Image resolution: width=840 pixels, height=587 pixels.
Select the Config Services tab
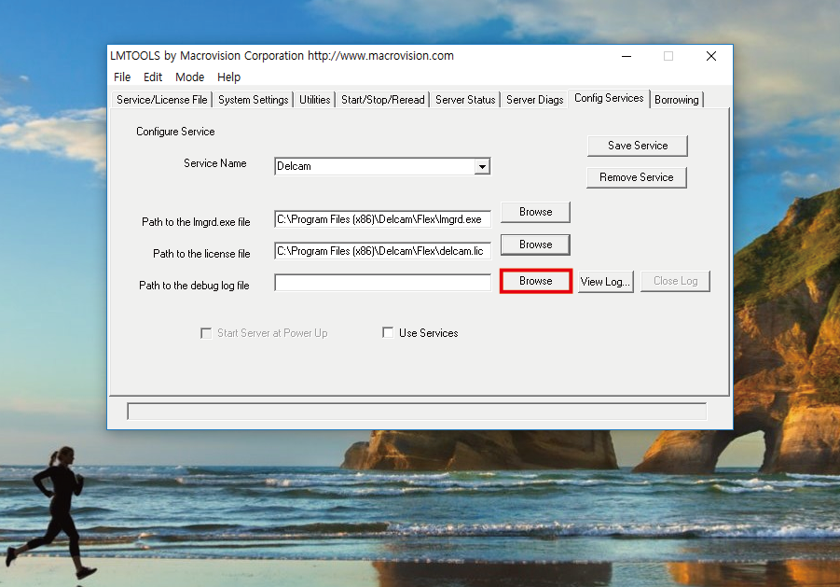[x=609, y=98]
